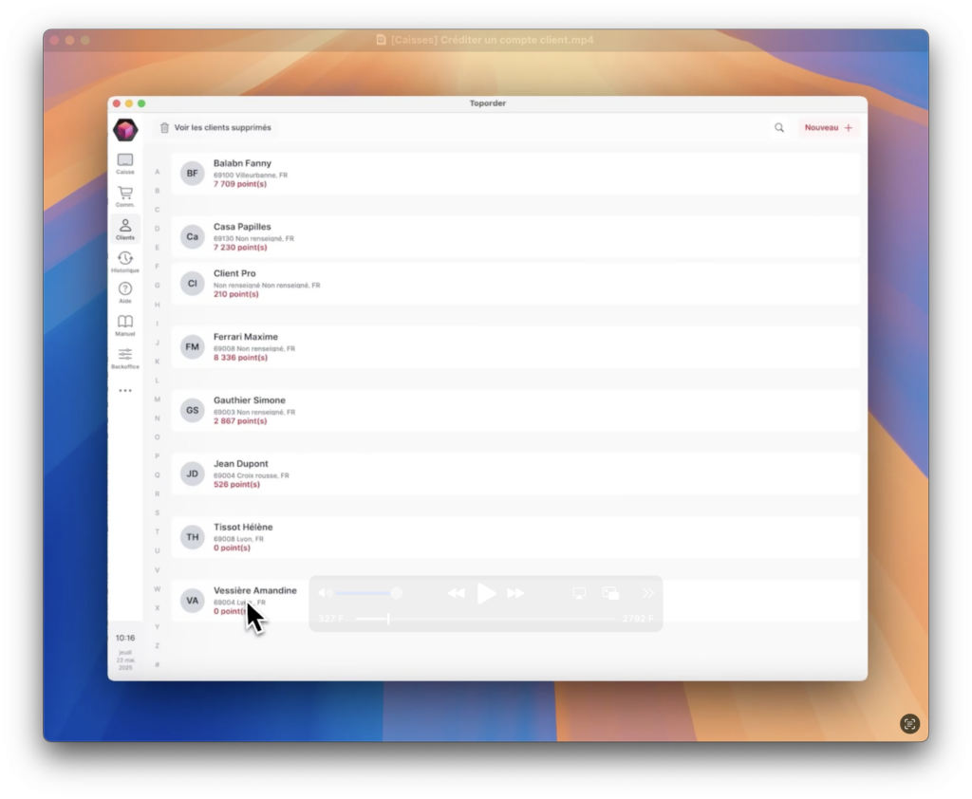Toggle picture-in-picture in video player

tap(610, 593)
